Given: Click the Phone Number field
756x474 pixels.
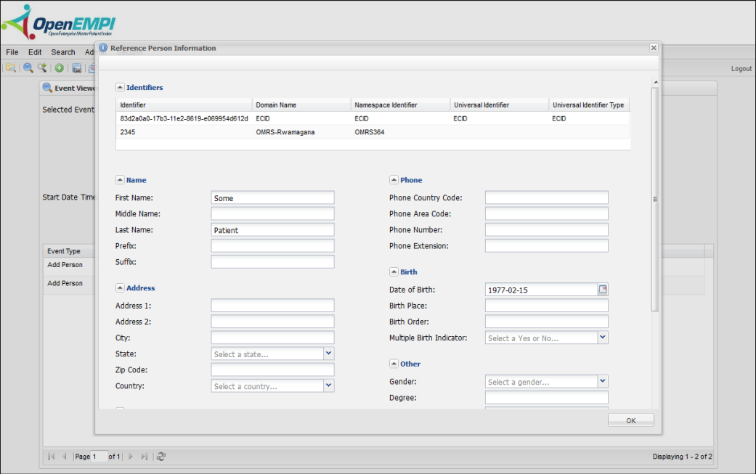Looking at the screenshot, I should [x=546, y=230].
